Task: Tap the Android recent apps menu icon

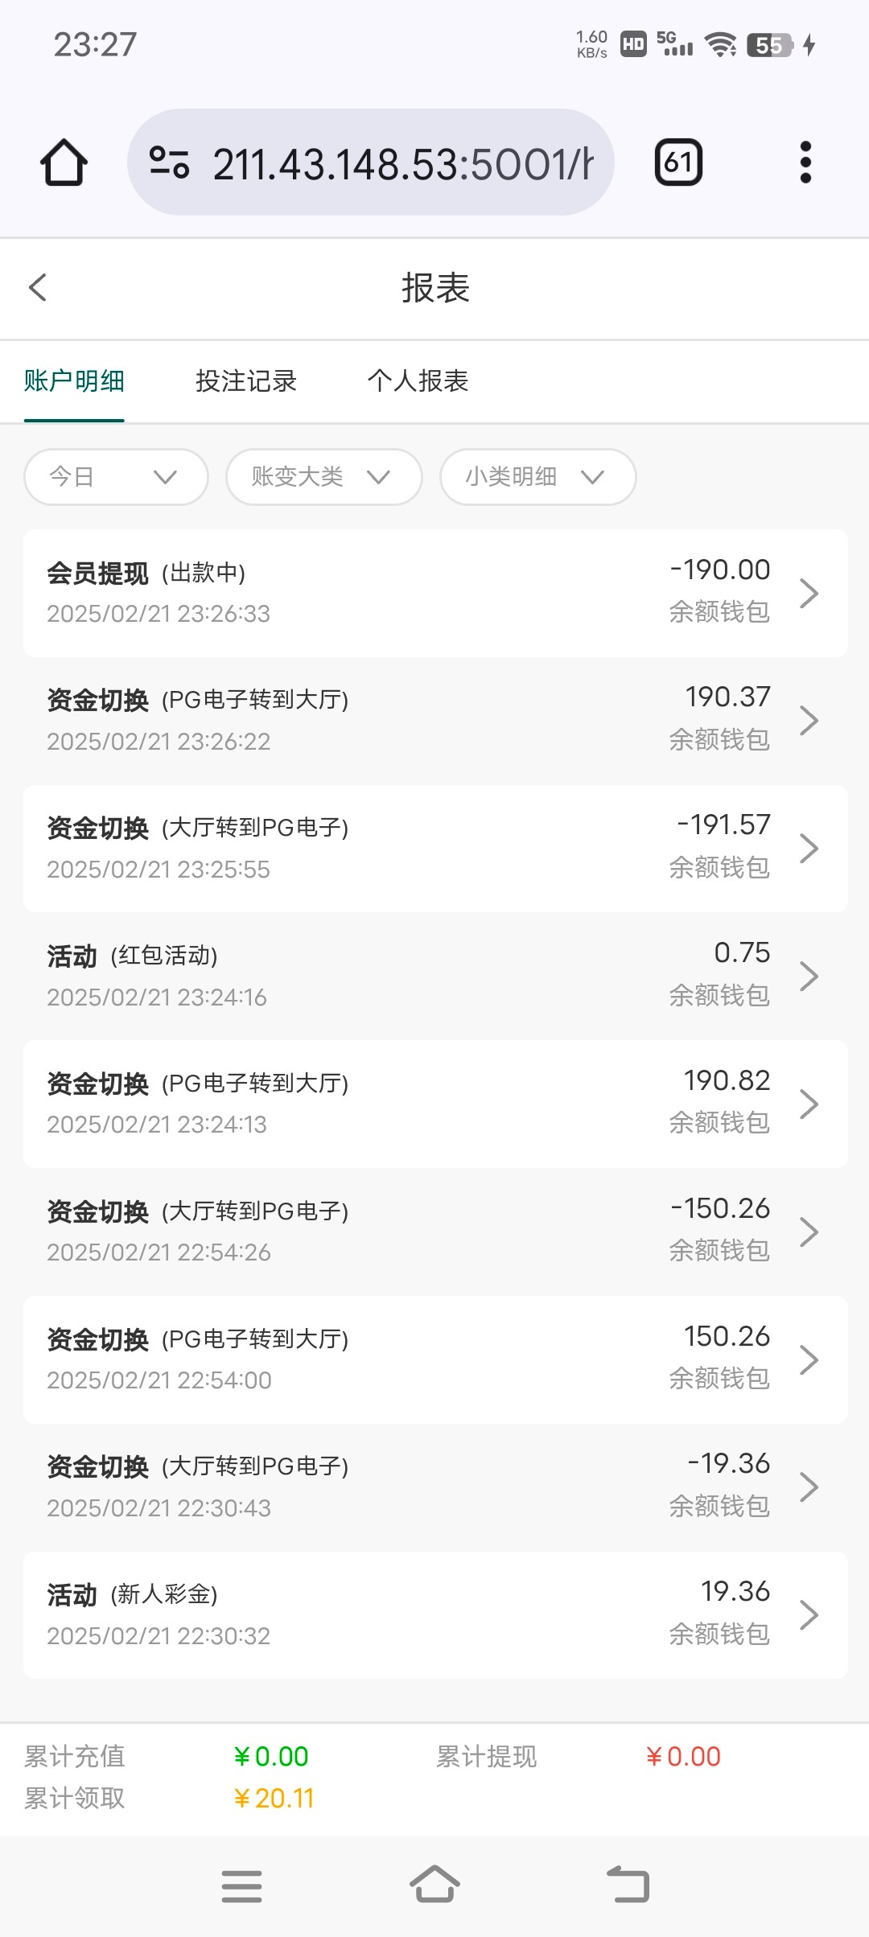Action: (241, 1886)
